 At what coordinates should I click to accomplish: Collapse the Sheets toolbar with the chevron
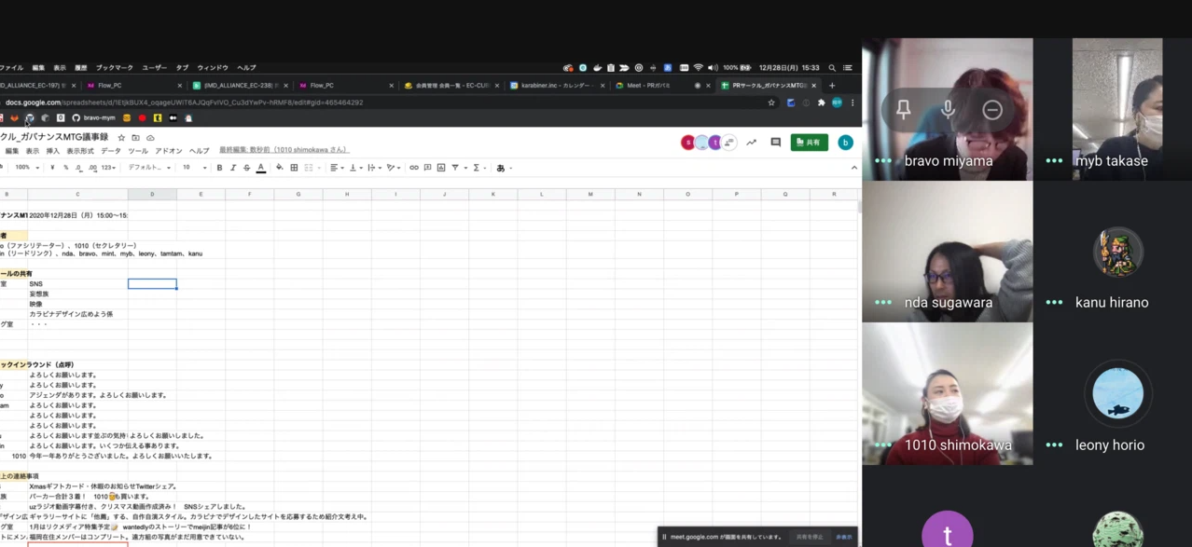point(853,168)
